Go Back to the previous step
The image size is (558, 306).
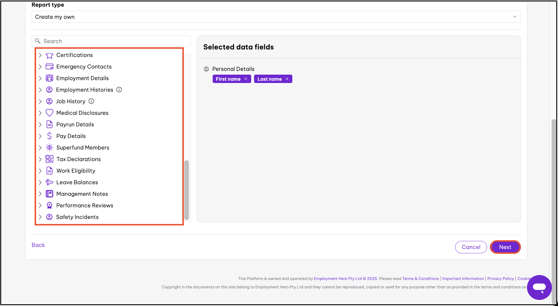pyautogui.click(x=38, y=245)
